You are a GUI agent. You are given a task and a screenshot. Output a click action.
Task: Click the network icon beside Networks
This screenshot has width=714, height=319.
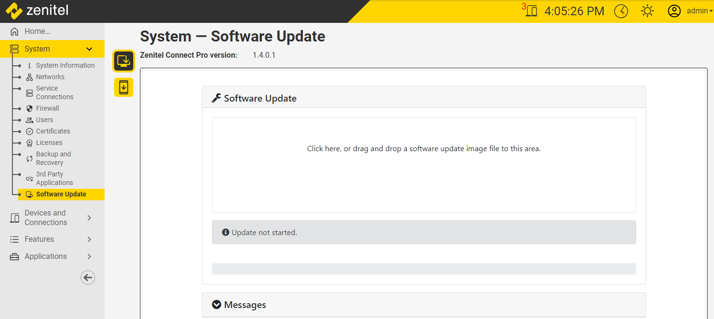29,77
